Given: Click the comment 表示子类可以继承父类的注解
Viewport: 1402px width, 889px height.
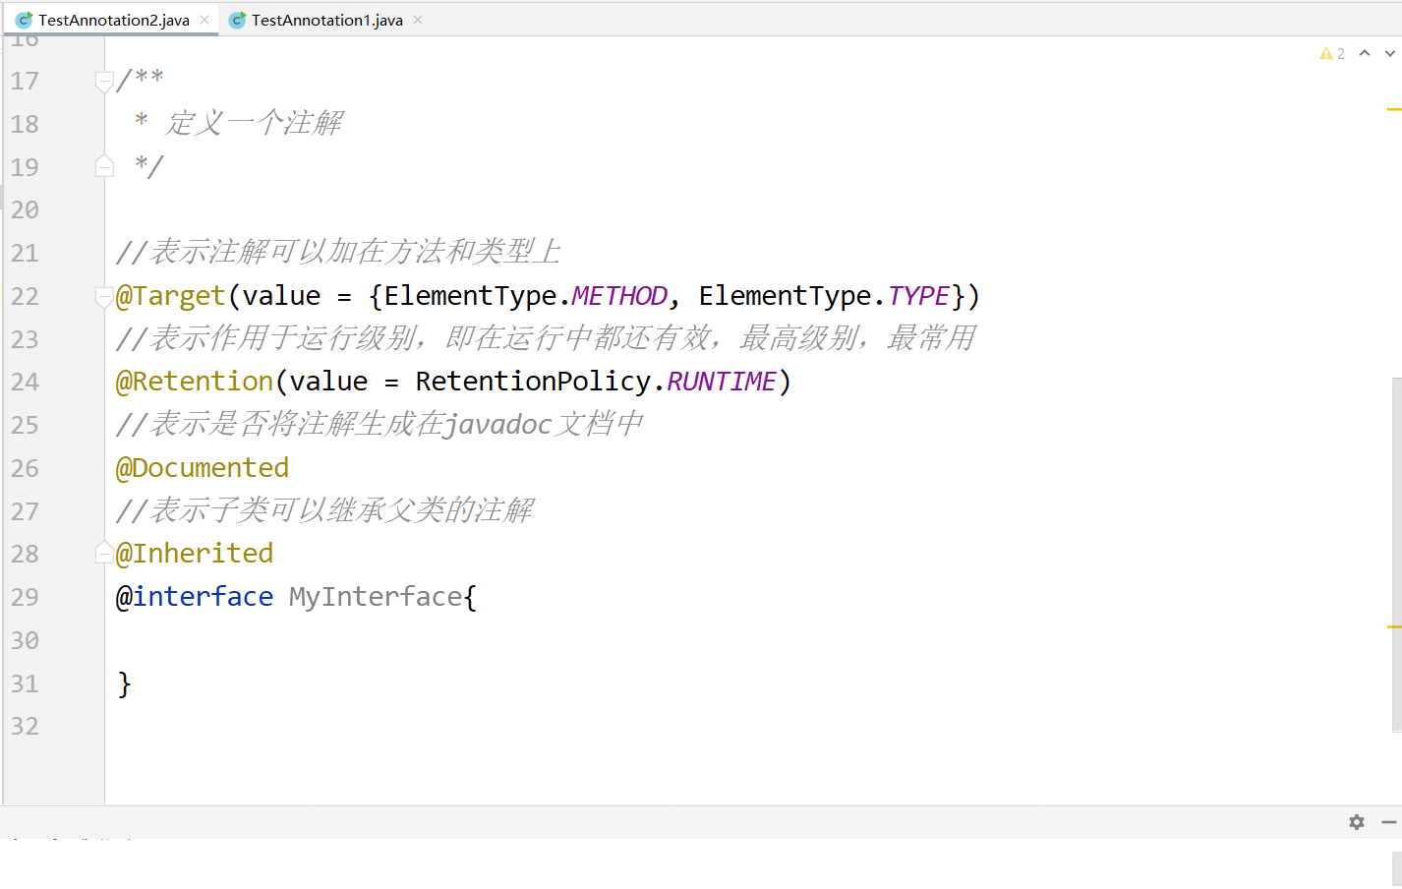Looking at the screenshot, I should [x=324, y=510].
